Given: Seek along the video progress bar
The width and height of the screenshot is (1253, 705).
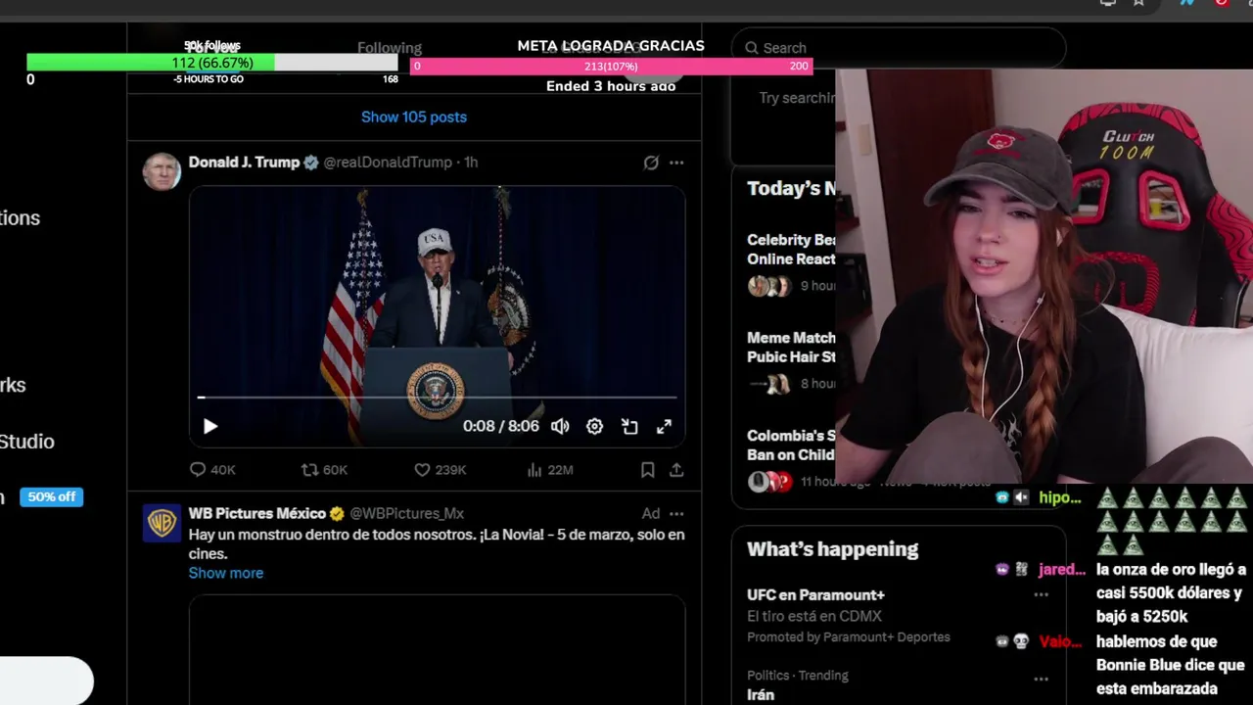Looking at the screenshot, I should (437, 398).
